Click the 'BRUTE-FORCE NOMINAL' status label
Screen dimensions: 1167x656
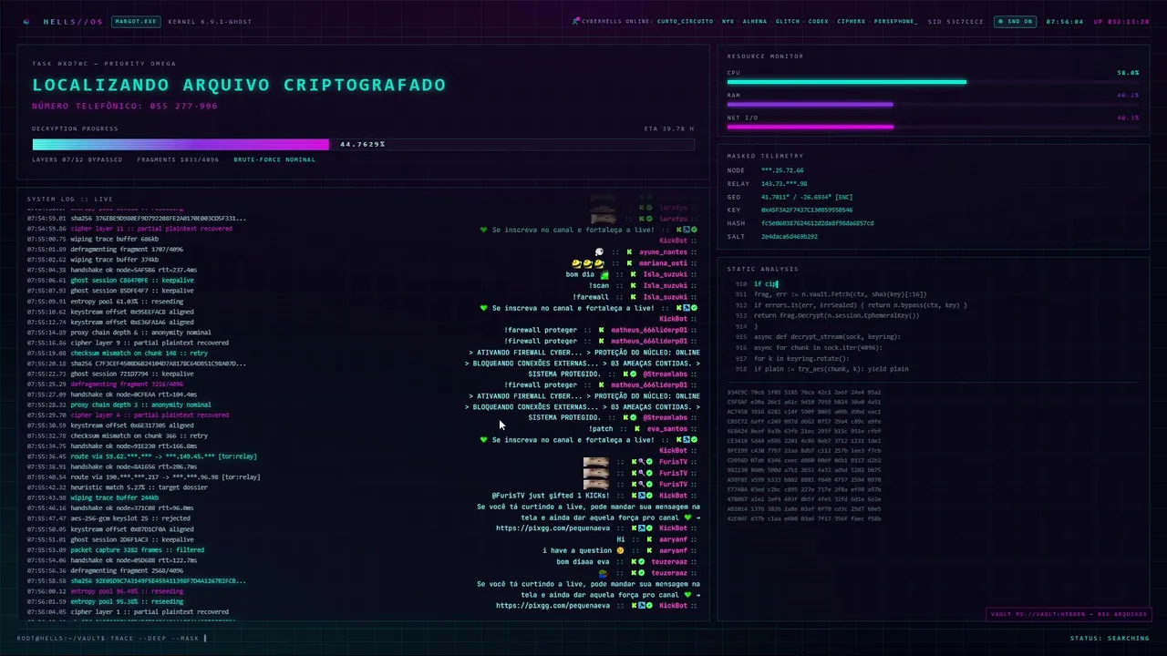[274, 159]
